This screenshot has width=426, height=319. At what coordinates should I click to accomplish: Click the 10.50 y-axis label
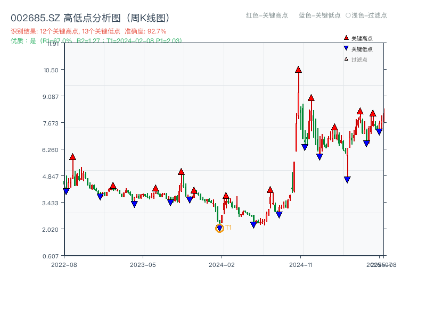click(51, 70)
